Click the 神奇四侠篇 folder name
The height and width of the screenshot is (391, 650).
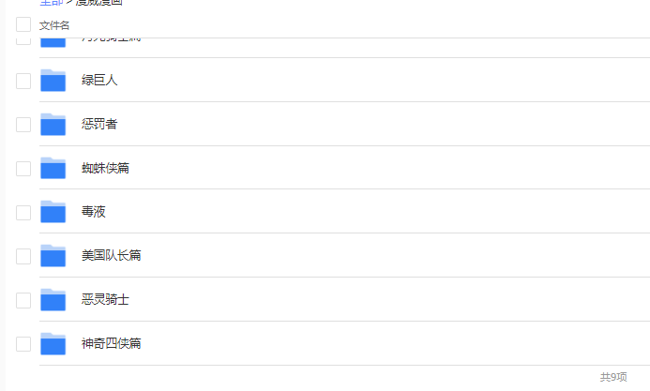(111, 344)
